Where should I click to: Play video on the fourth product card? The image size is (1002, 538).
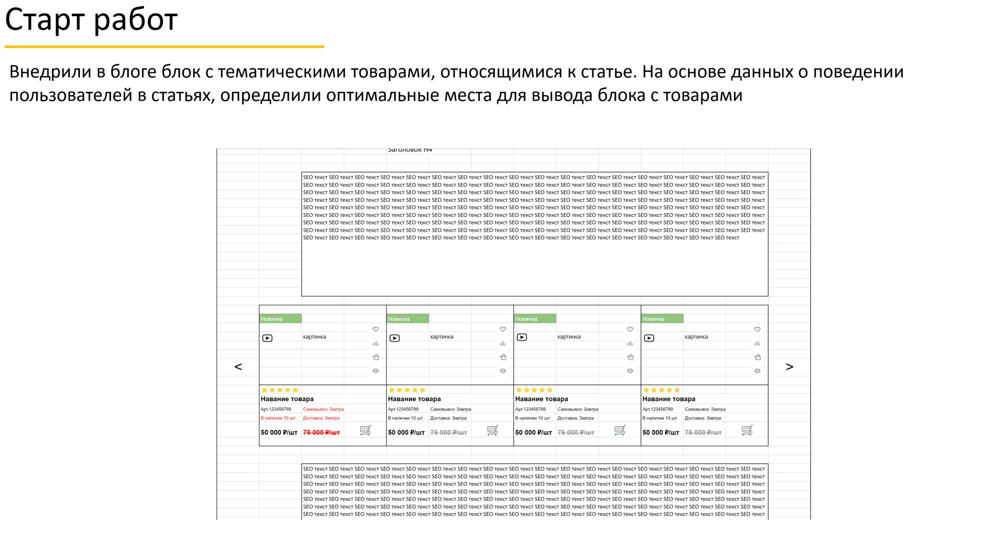(x=649, y=338)
